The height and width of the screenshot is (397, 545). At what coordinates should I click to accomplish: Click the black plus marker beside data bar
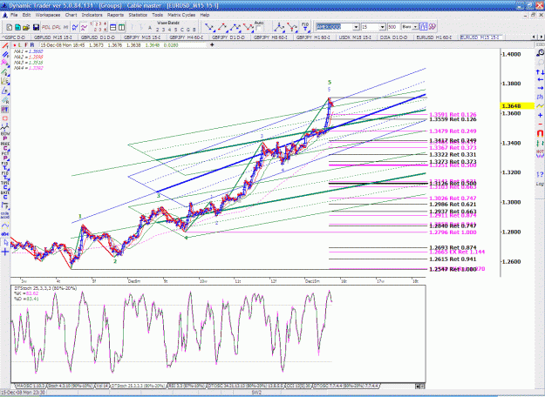click(212, 44)
